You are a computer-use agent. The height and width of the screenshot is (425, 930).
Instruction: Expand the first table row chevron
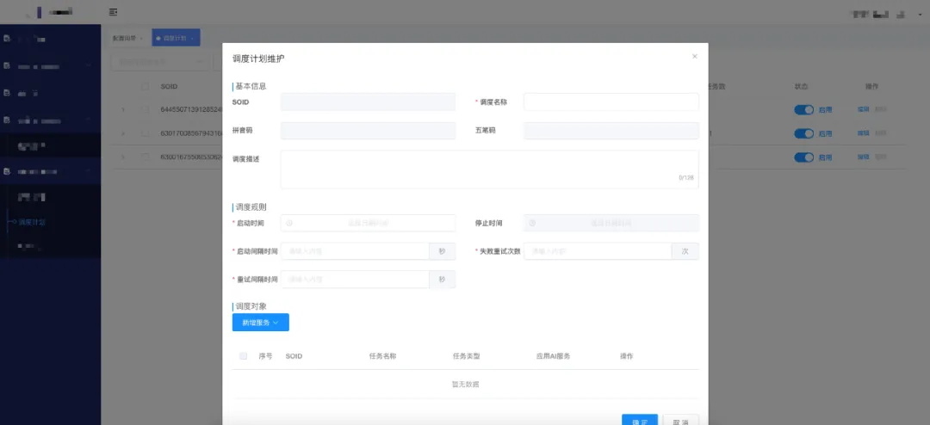coord(123,109)
